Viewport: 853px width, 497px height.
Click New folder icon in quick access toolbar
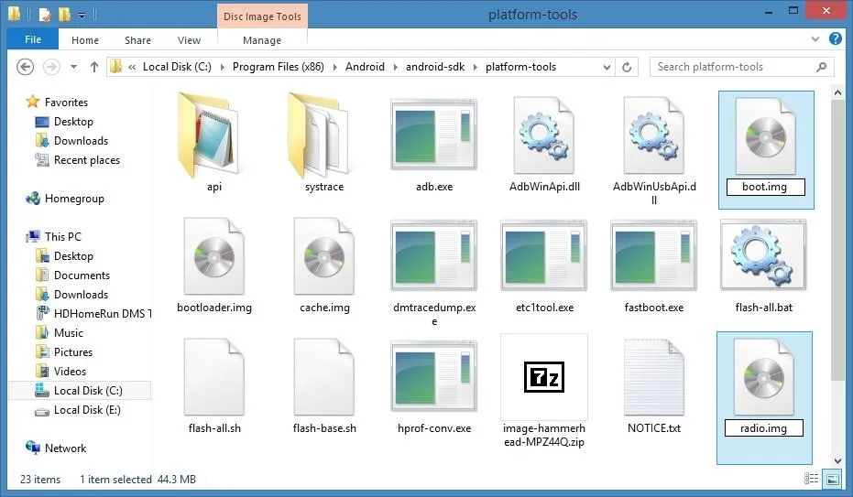point(64,14)
